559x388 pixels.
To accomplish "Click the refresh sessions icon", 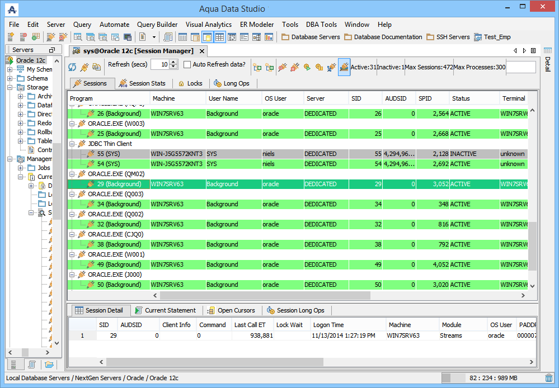I will coord(72,67).
